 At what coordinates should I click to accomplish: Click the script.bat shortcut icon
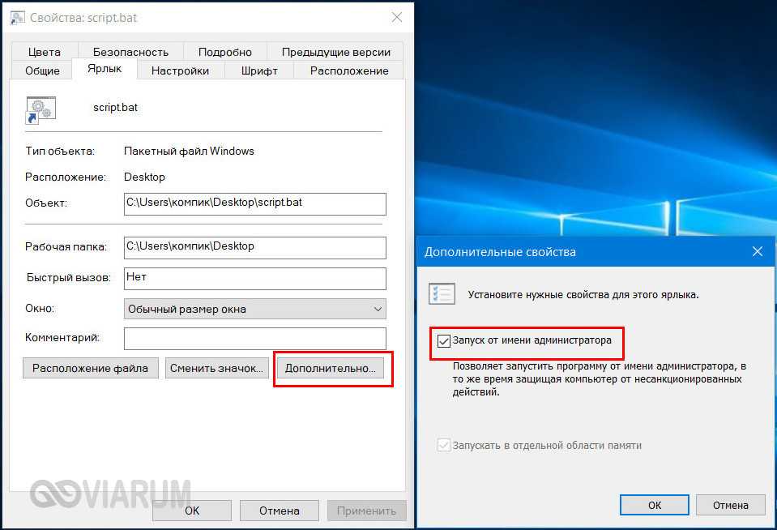coord(41,110)
